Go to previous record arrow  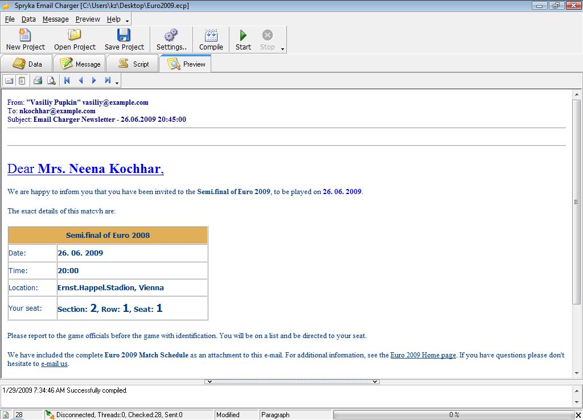81,80
